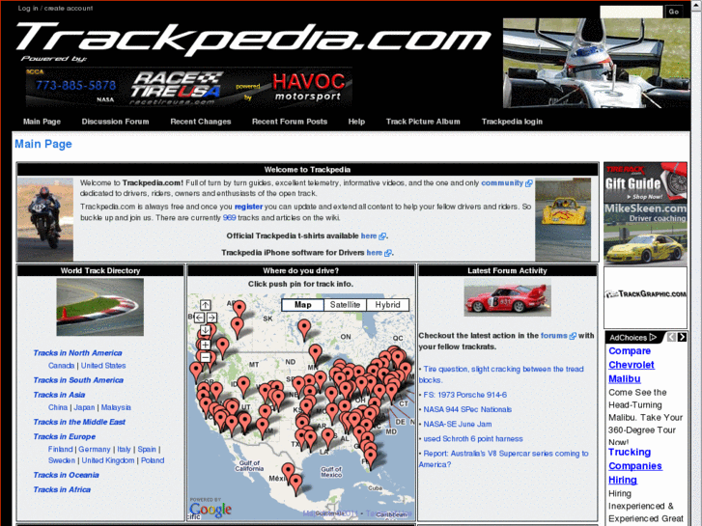Screen dimensions: 702x526
Task: Open Recent Changes in navigation
Action: pyautogui.click(x=201, y=122)
